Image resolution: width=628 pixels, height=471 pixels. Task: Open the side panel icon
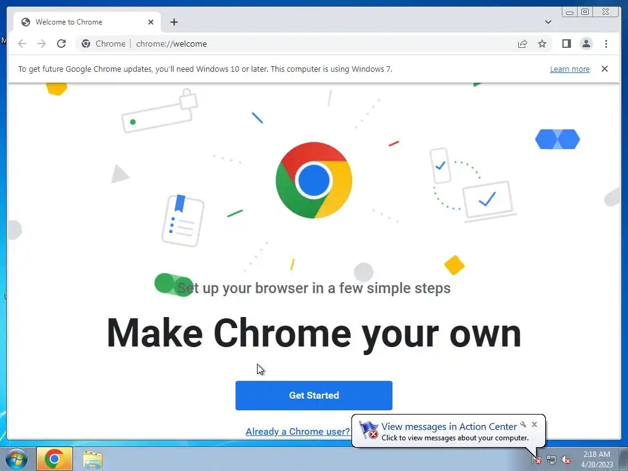(566, 44)
